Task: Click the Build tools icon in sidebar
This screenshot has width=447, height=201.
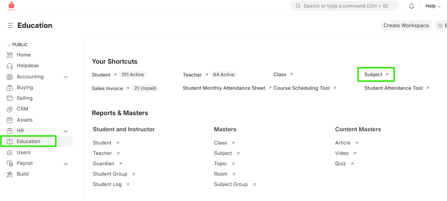Action: pos(10,174)
